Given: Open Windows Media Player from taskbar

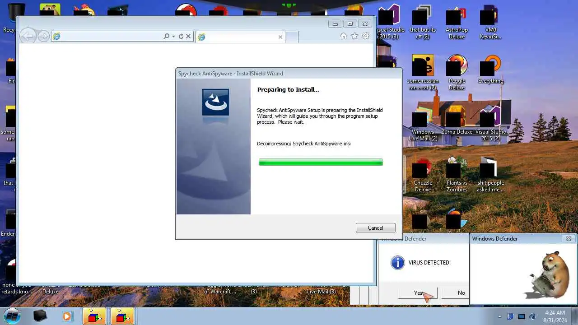Looking at the screenshot, I should [67, 316].
